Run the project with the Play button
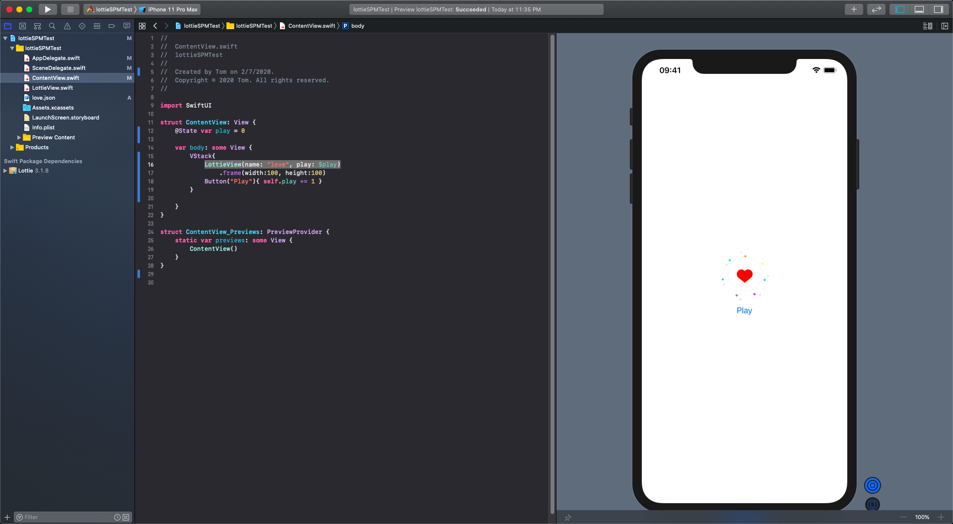Viewport: 953px width, 524px height. pyautogui.click(x=48, y=9)
